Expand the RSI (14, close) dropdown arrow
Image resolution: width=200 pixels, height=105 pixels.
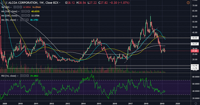click(x=18, y=76)
